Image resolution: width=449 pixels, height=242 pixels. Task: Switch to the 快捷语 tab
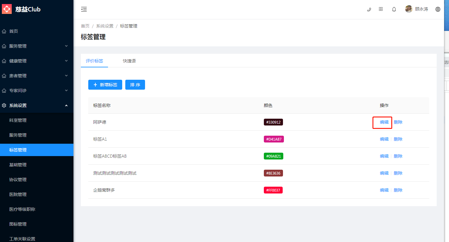129,61
